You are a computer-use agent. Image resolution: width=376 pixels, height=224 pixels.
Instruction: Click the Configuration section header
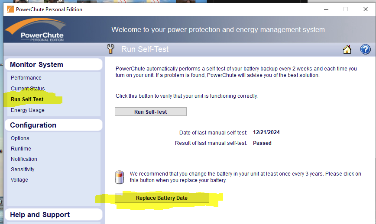[53, 125]
